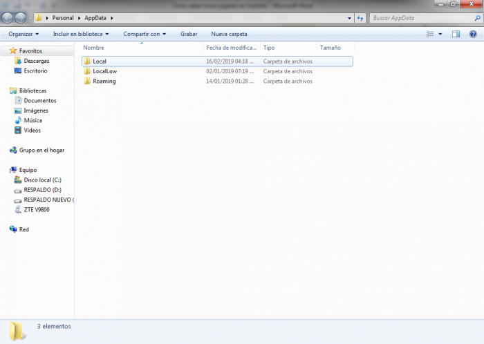Click the Forward navigation arrow
484x344 pixels.
pyautogui.click(x=21, y=18)
